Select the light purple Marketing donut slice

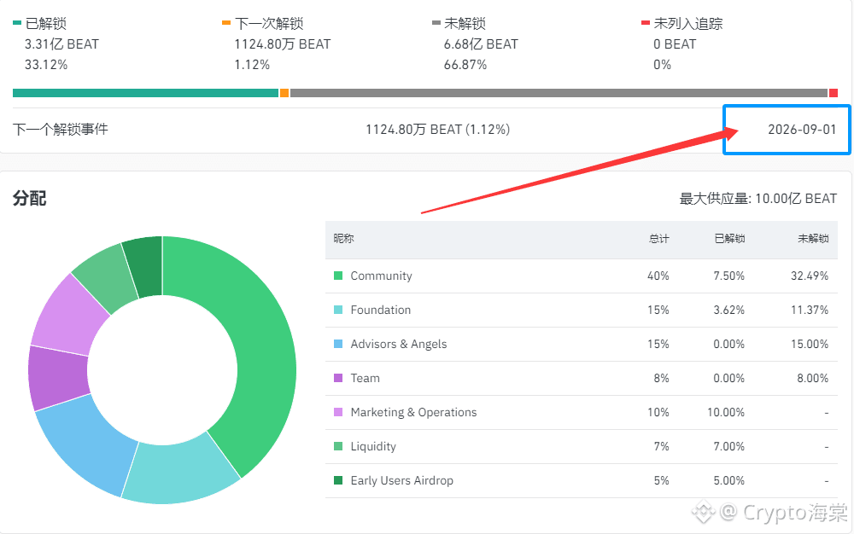68,318
